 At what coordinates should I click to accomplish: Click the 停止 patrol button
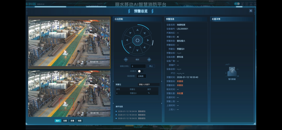(151, 66)
